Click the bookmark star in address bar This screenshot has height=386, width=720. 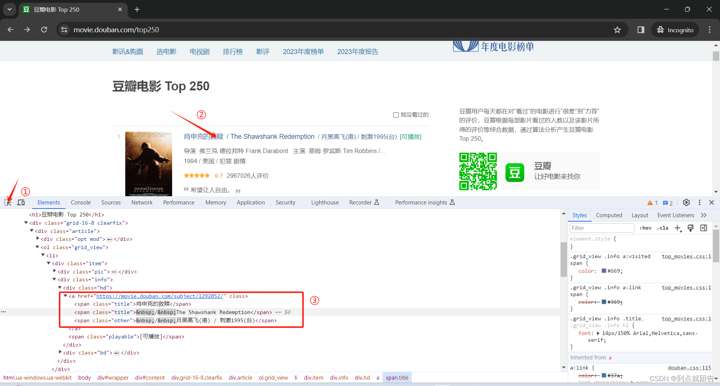[618, 30]
